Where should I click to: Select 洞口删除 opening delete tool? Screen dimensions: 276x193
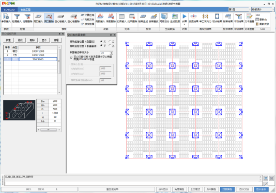coord(49,18)
